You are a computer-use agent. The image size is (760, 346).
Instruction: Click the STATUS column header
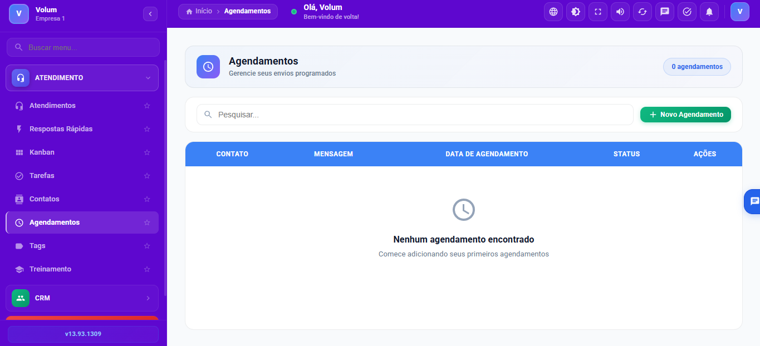[x=626, y=154]
